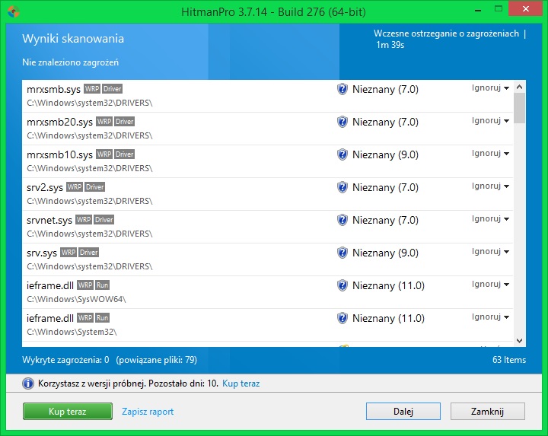548x436 pixels.
Task: Click Driver tag on srv.sys
Action: click(89, 252)
